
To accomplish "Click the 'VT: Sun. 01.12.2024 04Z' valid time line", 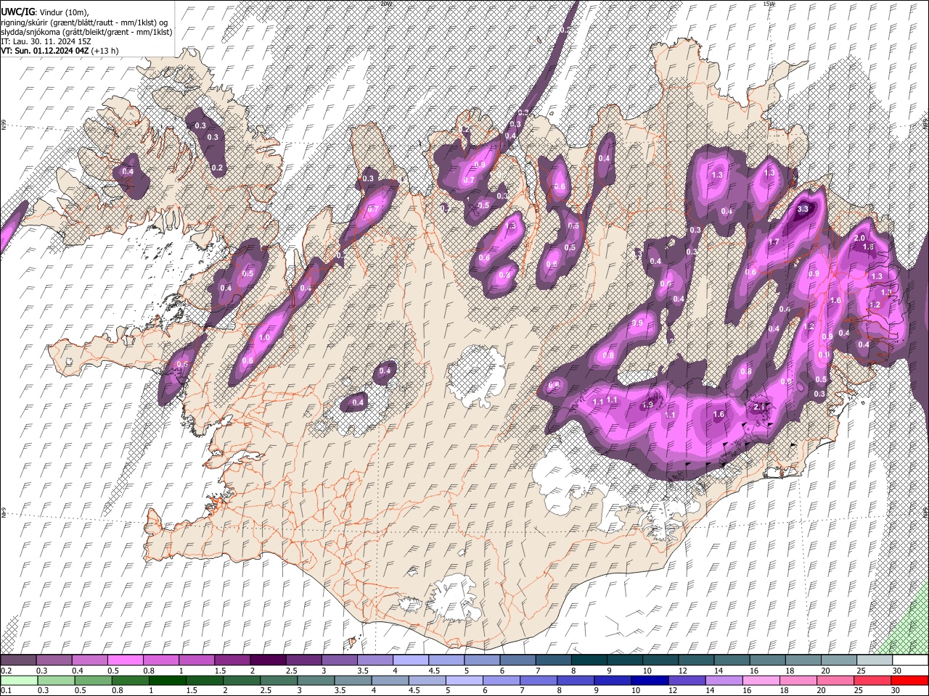I will point(60,51).
